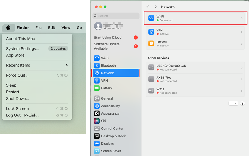Image resolution: width=249 pixels, height=156 pixels.
Task: Click Software Update Available notice
Action: click(107, 46)
